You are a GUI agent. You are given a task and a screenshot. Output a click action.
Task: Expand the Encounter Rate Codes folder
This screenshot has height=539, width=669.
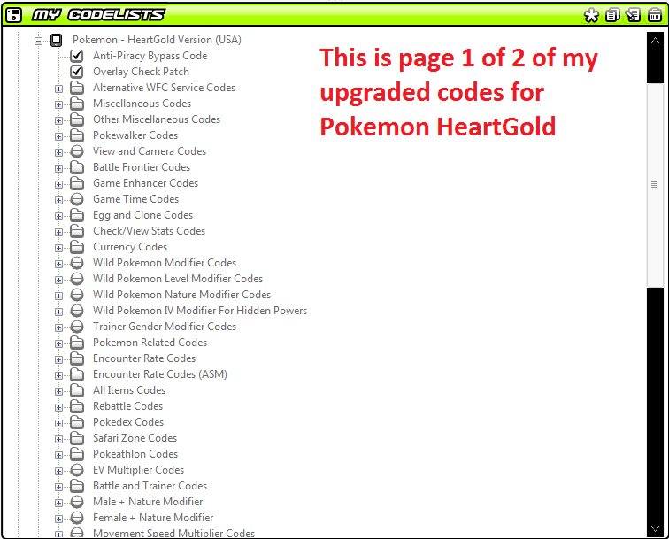point(59,359)
